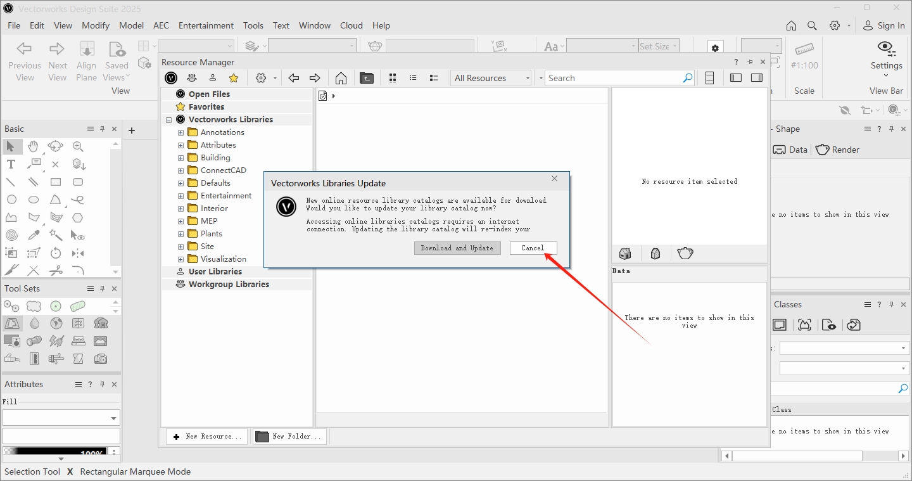The height and width of the screenshot is (481, 912).
Task: Open the Fill style dropdown in Attributes
Action: [x=61, y=418]
